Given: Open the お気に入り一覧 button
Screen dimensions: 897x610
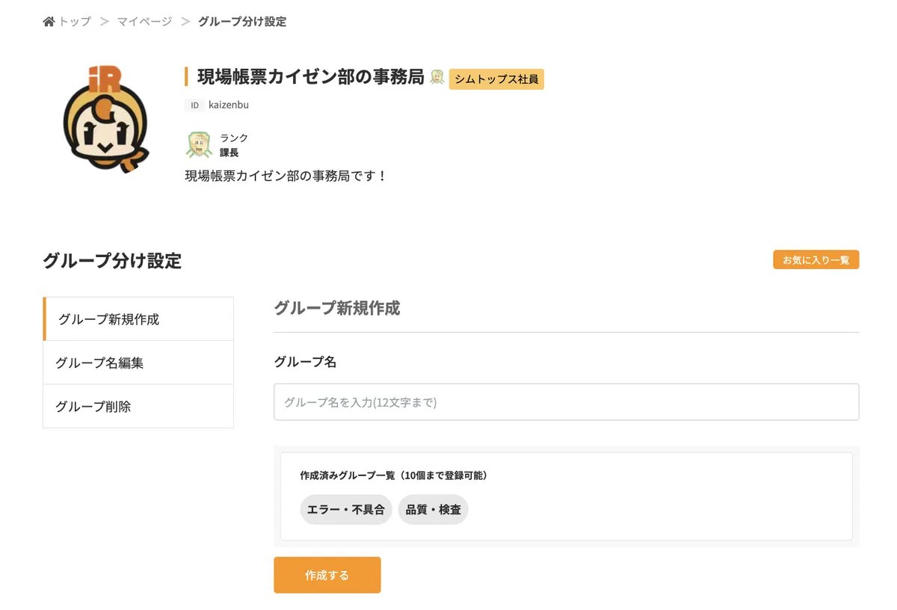Looking at the screenshot, I should tap(816, 260).
